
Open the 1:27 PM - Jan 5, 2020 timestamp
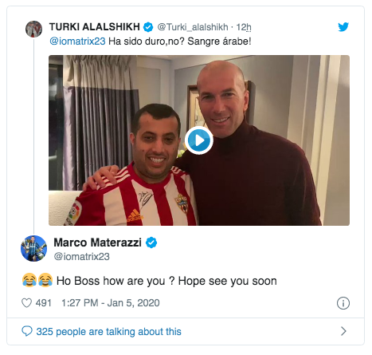point(111,303)
